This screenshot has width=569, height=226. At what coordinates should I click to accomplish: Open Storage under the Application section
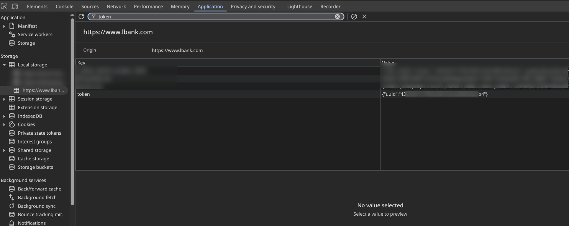[26, 43]
